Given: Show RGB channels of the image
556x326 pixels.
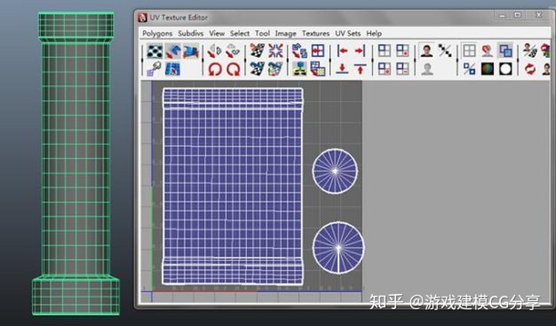Looking at the screenshot, I should pyautogui.click(x=487, y=69).
